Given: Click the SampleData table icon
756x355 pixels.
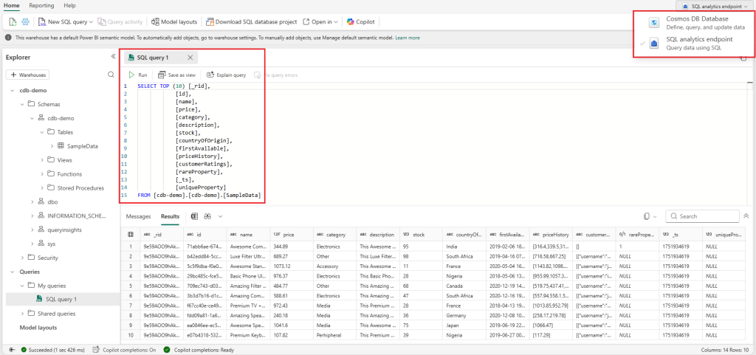Looking at the screenshot, I should 61,146.
